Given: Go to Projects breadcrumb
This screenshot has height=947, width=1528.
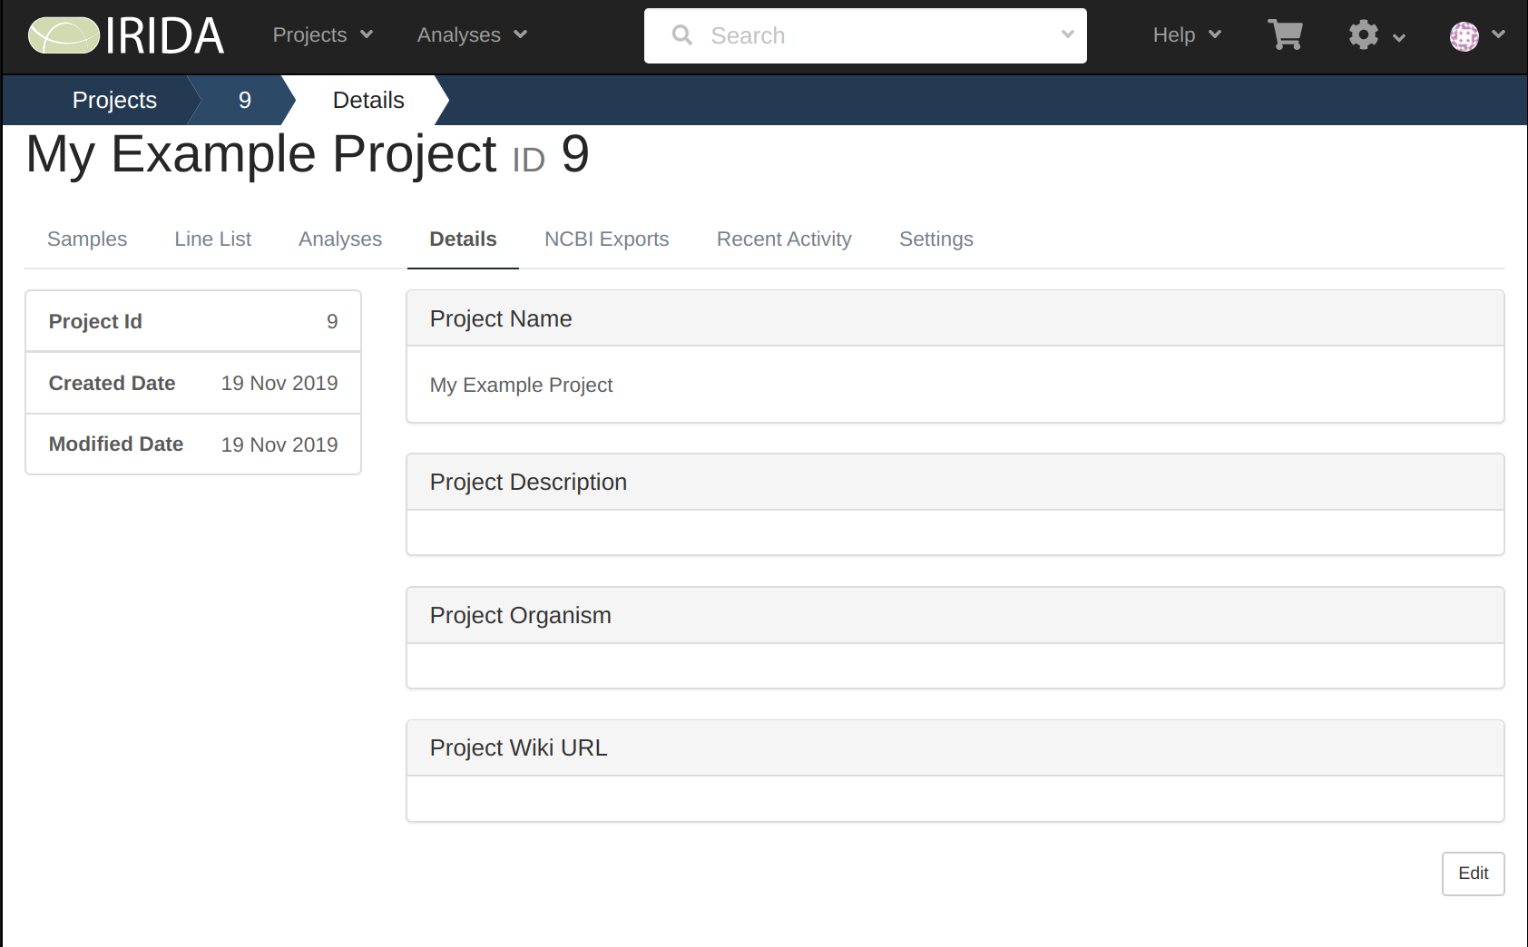Looking at the screenshot, I should coord(114,100).
